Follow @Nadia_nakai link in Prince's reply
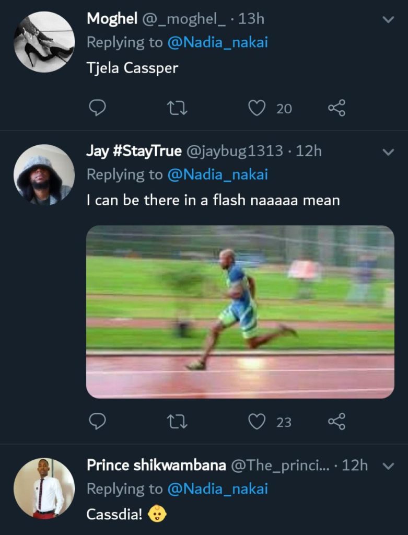Image resolution: width=408 pixels, height=535 pixels. (217, 489)
